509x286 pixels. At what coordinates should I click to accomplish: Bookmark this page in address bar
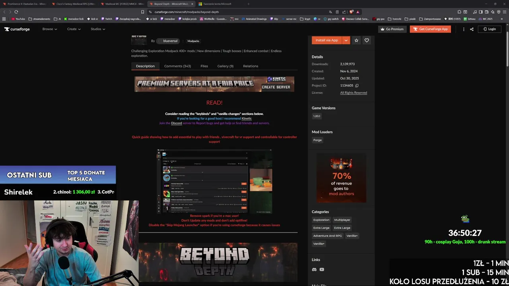pos(143,12)
